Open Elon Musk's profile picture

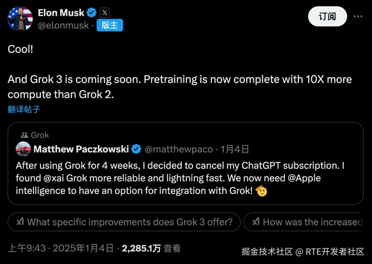tap(20, 19)
